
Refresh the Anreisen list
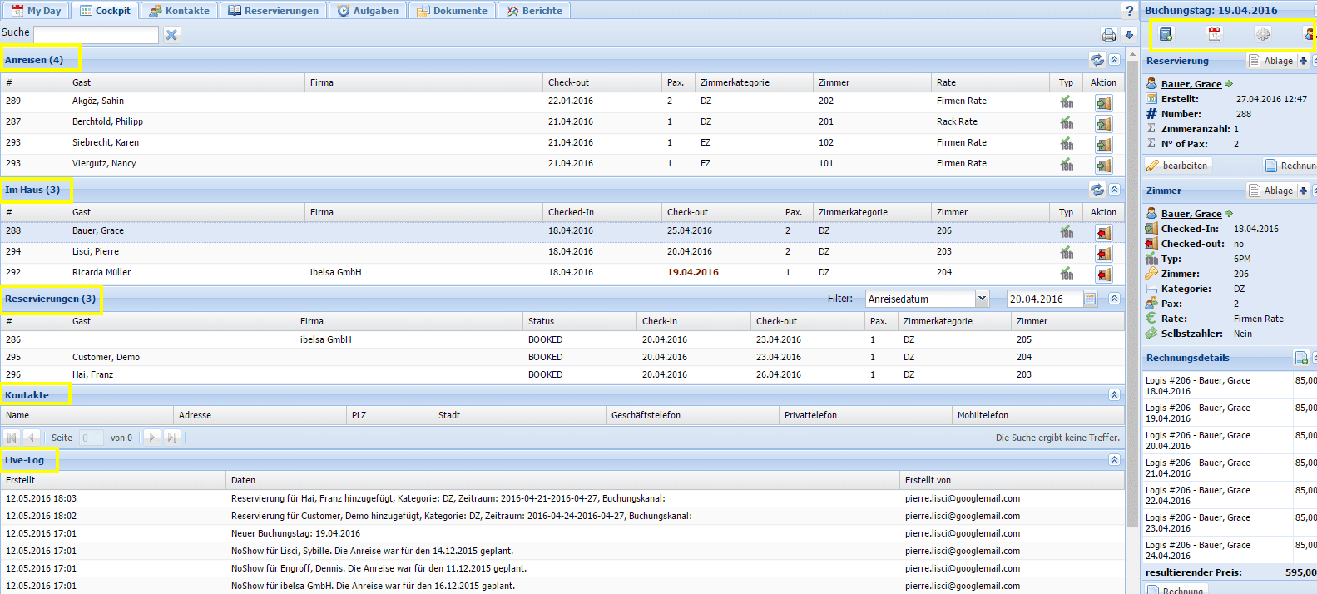[1097, 60]
